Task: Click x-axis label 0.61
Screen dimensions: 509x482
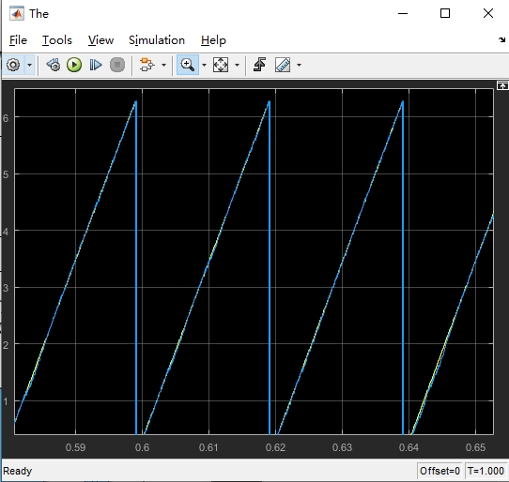Action: click(208, 447)
